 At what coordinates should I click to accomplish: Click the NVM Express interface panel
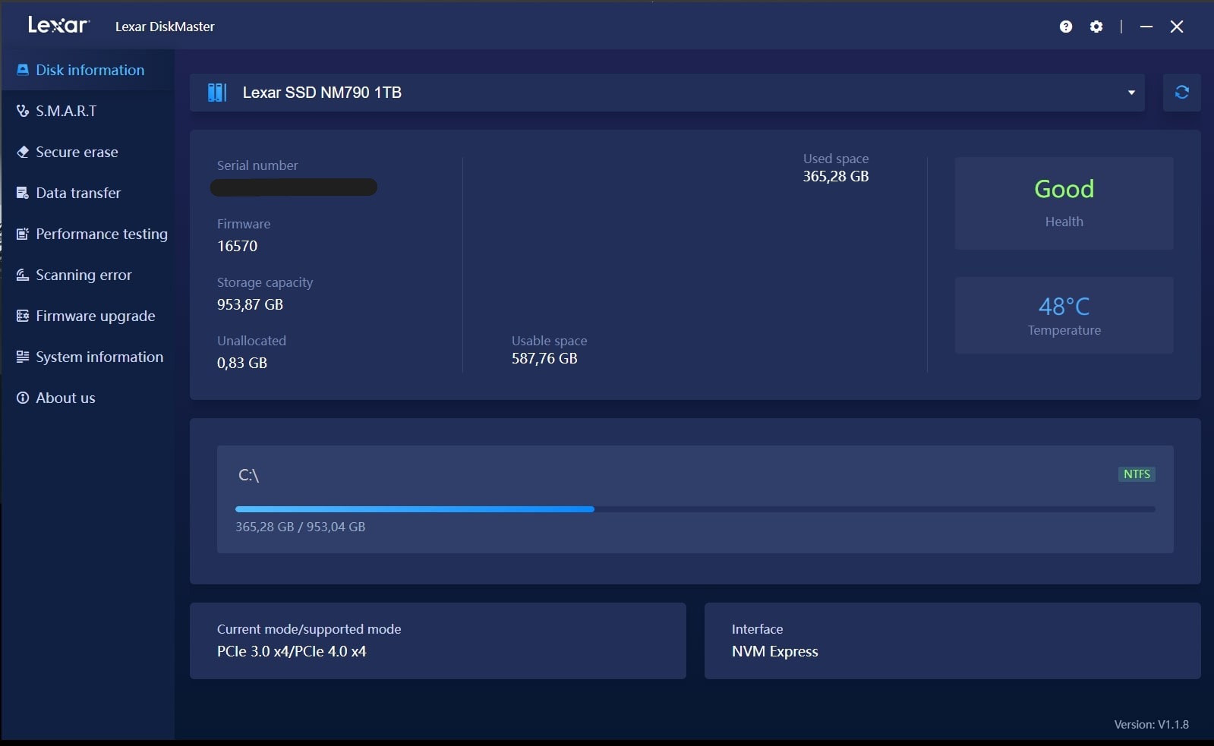tap(952, 641)
